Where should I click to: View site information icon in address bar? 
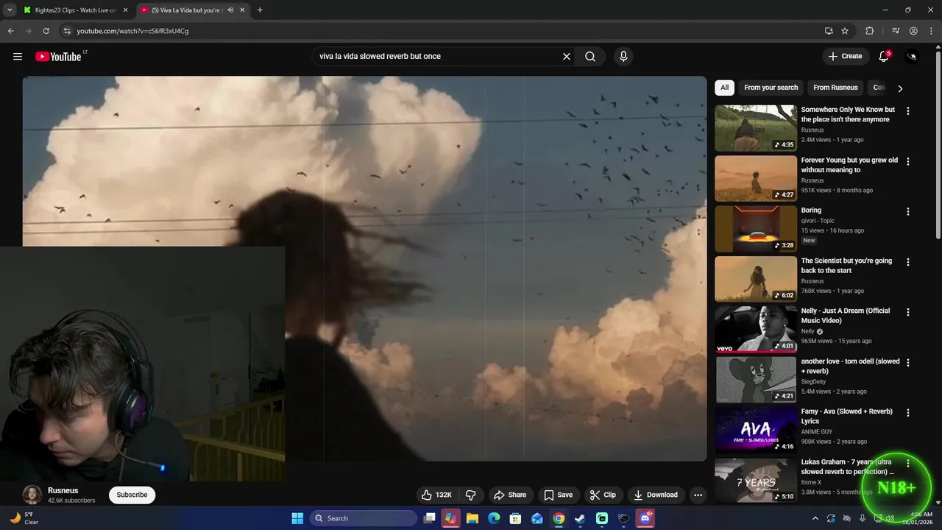67,31
